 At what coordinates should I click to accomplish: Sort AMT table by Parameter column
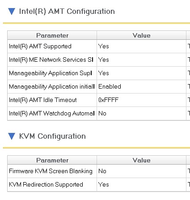coord(52,35)
